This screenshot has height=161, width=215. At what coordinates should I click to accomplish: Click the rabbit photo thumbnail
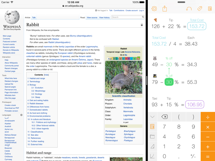(x=123, y=77)
